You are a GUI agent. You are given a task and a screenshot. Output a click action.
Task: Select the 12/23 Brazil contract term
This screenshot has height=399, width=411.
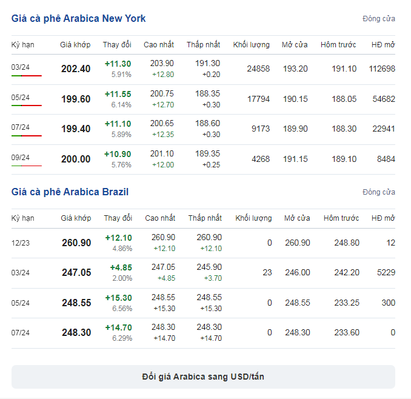pyautogui.click(x=21, y=243)
